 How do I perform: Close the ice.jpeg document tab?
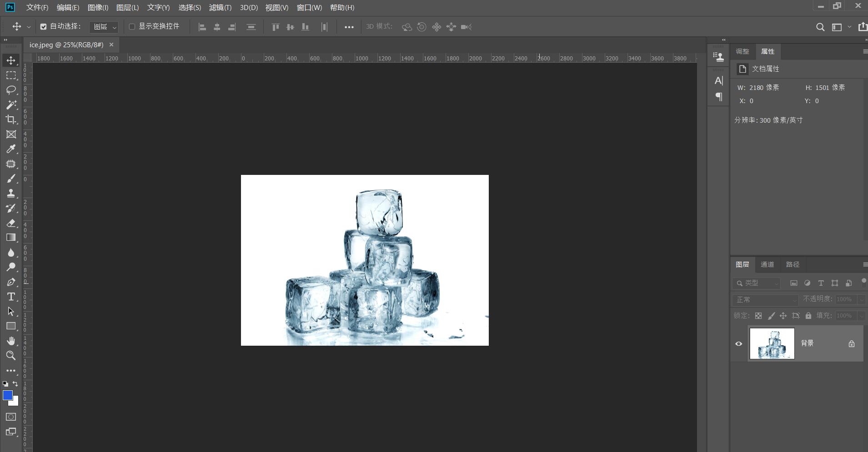click(111, 45)
